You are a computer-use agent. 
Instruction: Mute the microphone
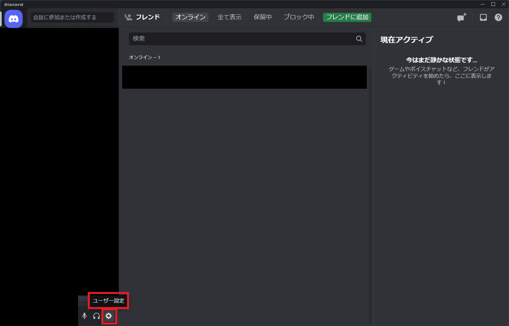84,316
